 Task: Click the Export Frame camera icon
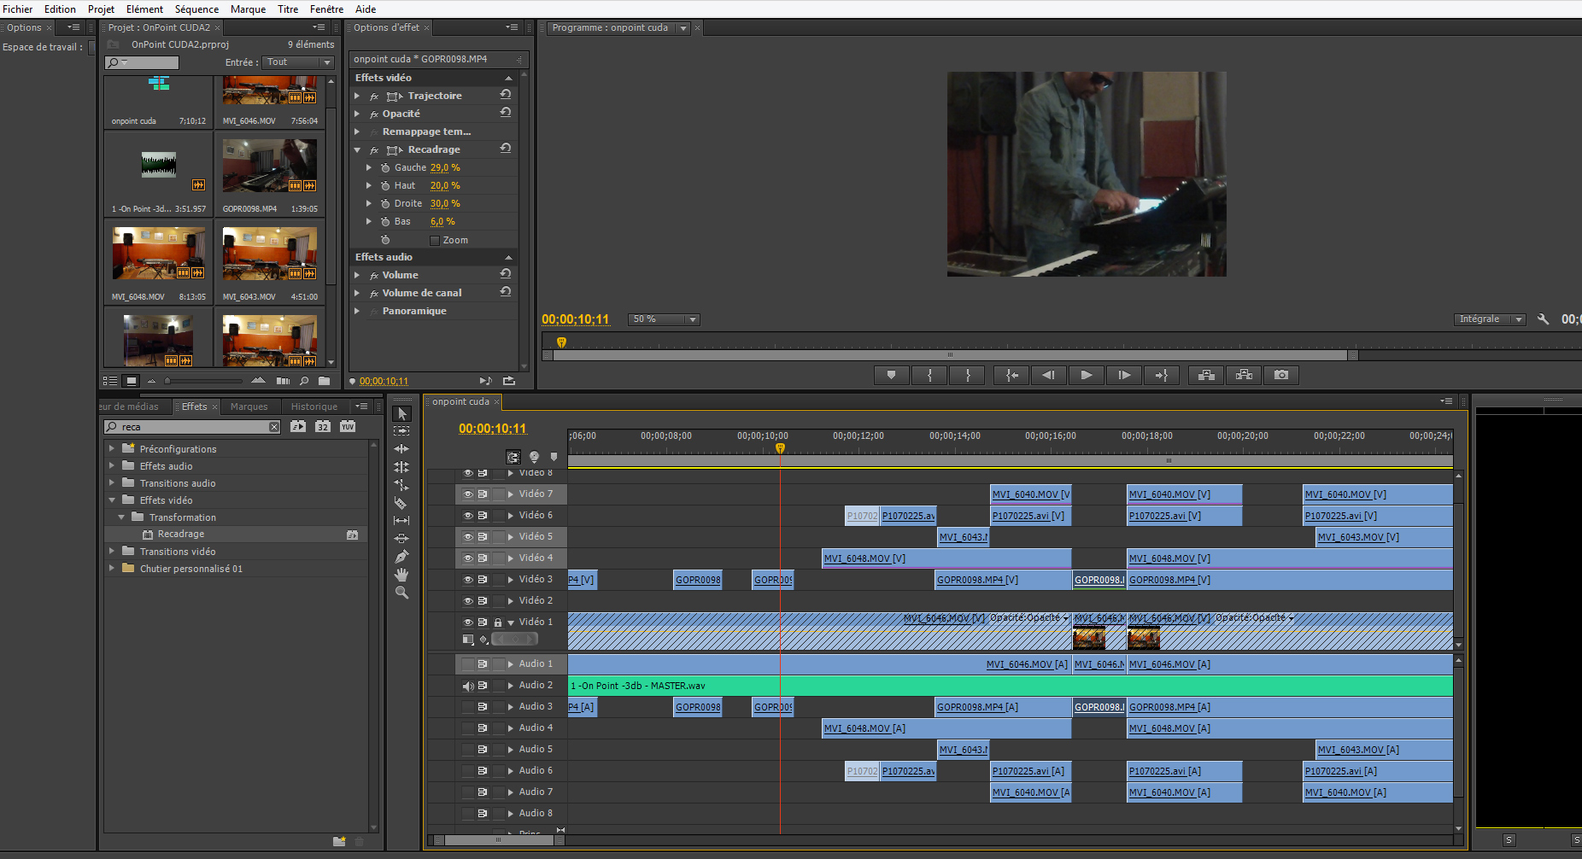pos(1281,375)
